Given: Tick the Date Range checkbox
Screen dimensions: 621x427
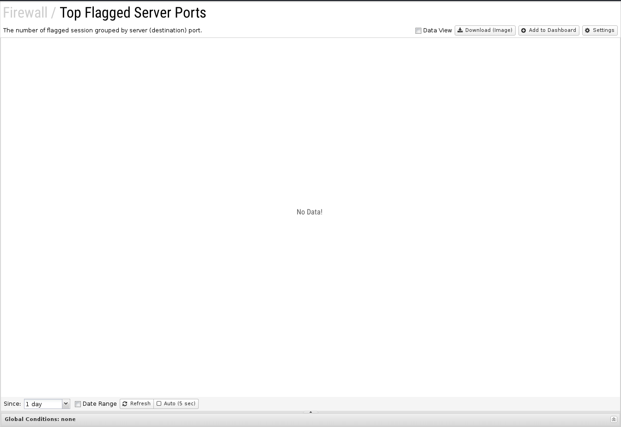Looking at the screenshot, I should click(x=78, y=404).
